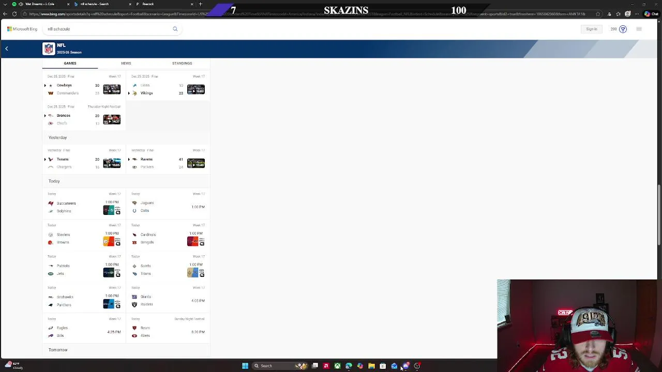662x372 pixels.
Task: Switch to the NEWS tab
Action: [126, 63]
